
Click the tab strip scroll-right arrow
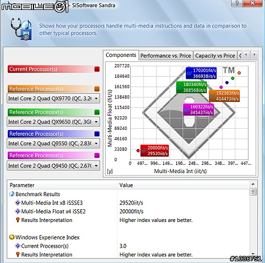click(254, 55)
